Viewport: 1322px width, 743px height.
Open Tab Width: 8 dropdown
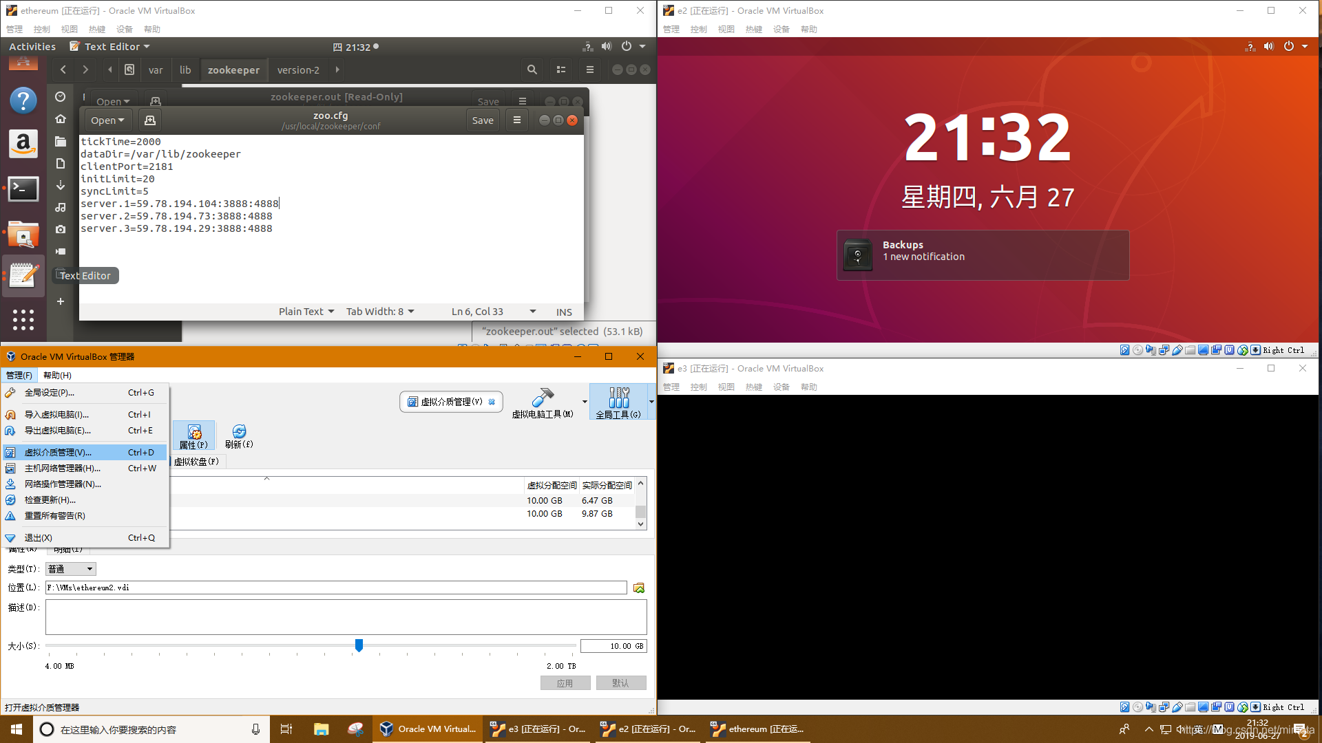(x=380, y=312)
